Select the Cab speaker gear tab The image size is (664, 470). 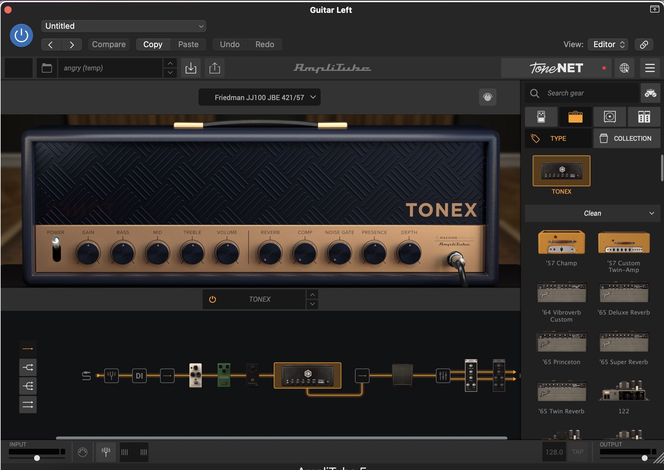[610, 117]
